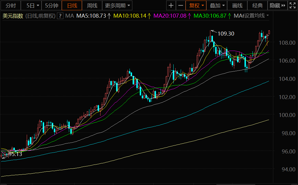
Task: Open the 叠加 overlay dropdown
Action: [218, 5]
